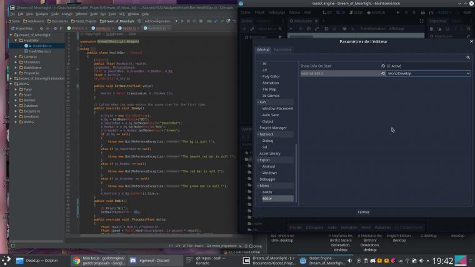This screenshot has width=475, height=267.
Task: Switch Godot to 2D workspace
Action: click(x=327, y=13)
